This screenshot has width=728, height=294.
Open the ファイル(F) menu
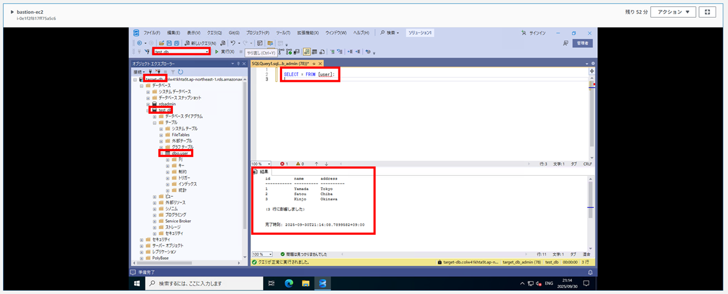click(152, 33)
